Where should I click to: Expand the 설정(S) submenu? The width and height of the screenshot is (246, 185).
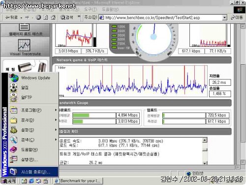[33, 130]
